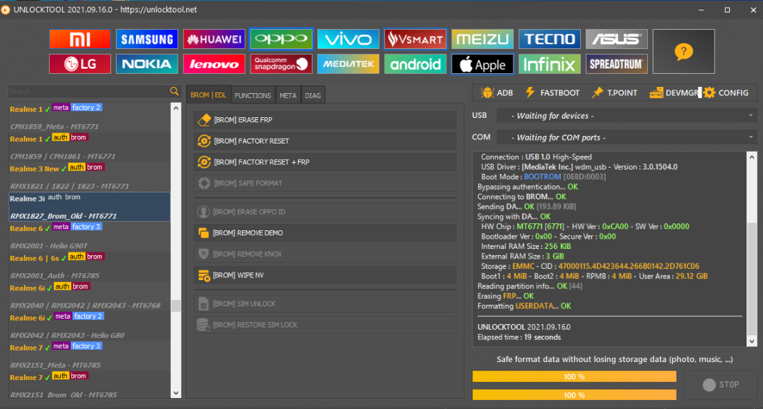Select Realme 6 meta factory 3 entry
Viewport: 763px width, 409px height.
90,237
